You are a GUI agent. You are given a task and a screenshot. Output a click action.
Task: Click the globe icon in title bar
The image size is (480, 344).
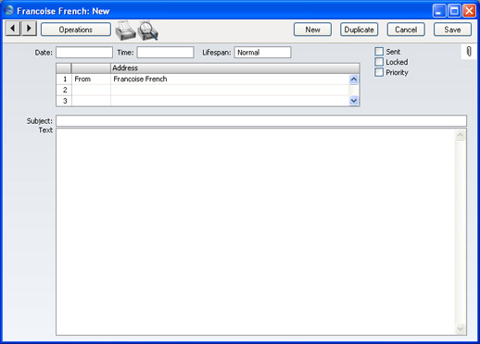9,10
